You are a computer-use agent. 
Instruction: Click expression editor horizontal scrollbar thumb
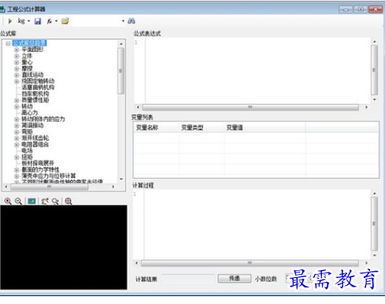point(250,107)
